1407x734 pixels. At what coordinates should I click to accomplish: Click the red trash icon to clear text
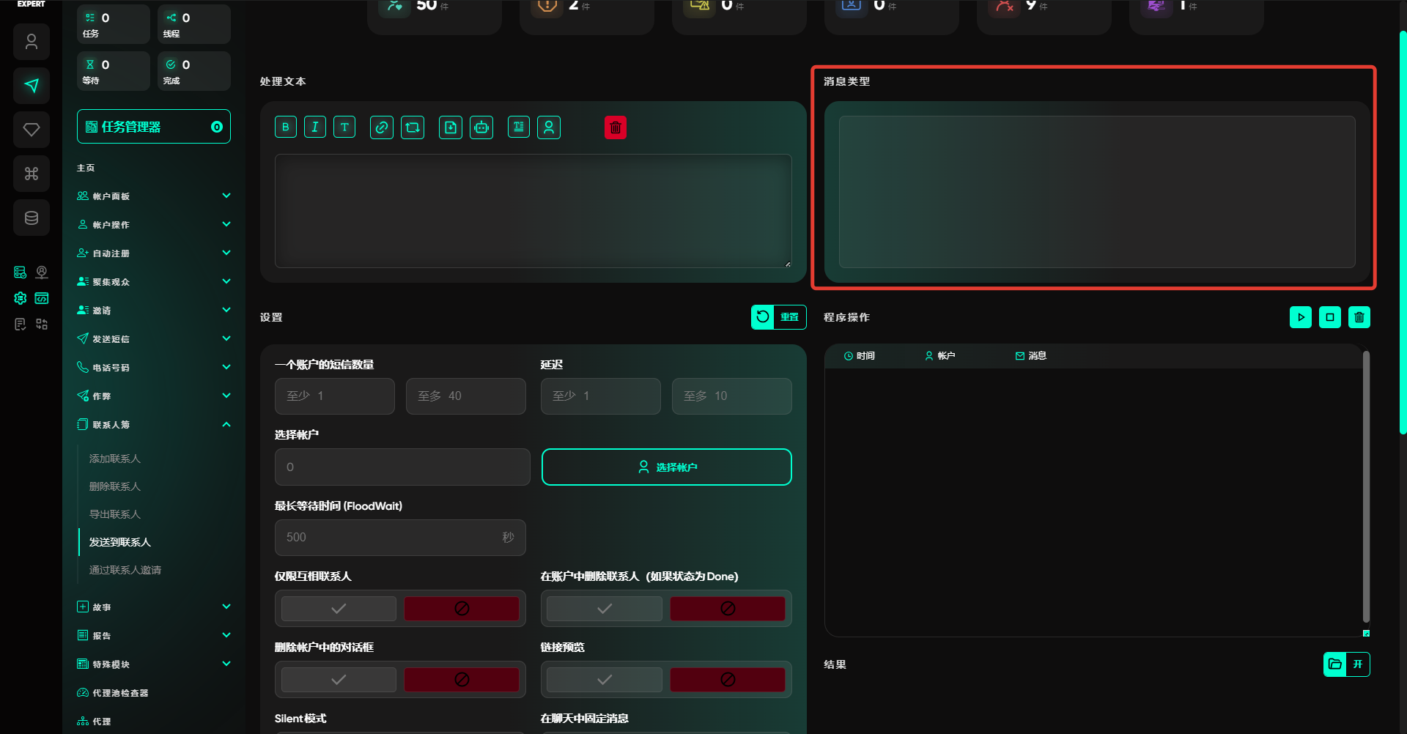click(616, 127)
